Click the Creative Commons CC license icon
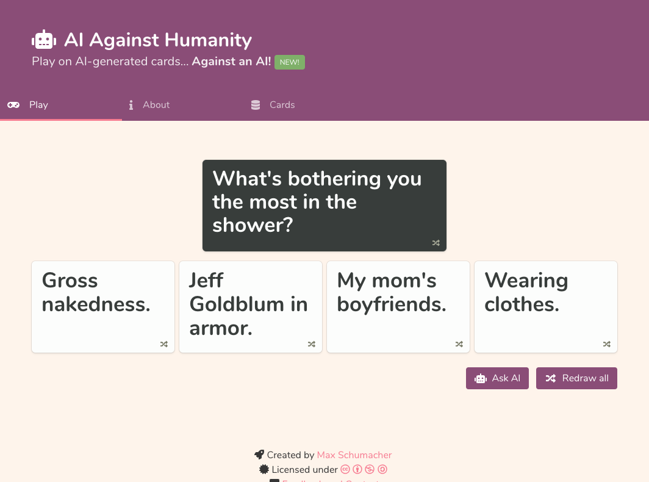The height and width of the screenshot is (482, 649). click(x=345, y=469)
